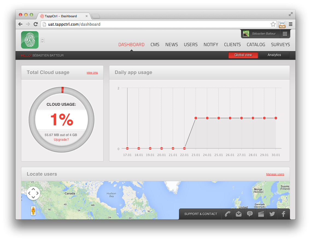
Task: Open a new browser tab
Action: (96, 16)
